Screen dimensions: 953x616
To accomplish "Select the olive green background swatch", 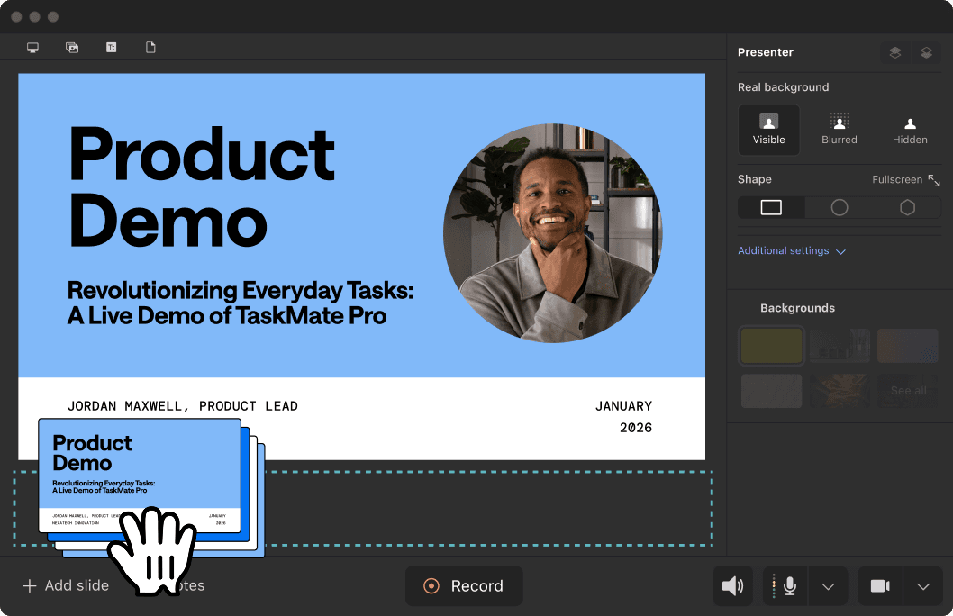I will click(x=771, y=345).
